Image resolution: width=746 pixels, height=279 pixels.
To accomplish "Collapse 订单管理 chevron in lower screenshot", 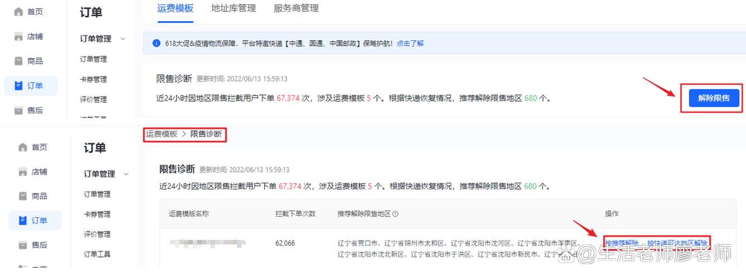I will pyautogui.click(x=126, y=174).
